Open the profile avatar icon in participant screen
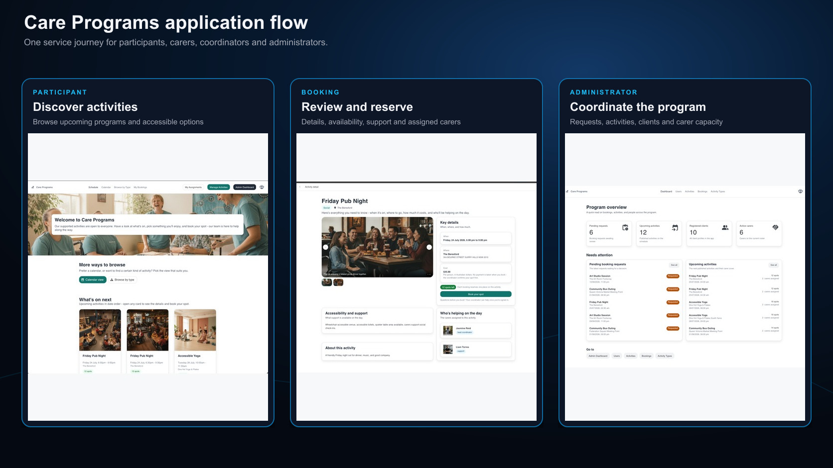This screenshot has height=468, width=833. (262, 187)
